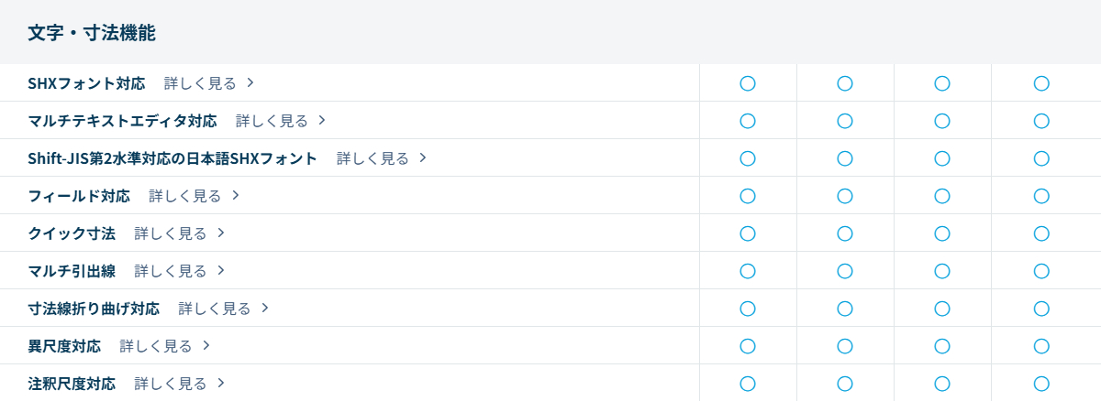This screenshot has height=401, width=1101.
Task: Click the chevron beside 注釈尺度対応 details
Action: tap(221, 384)
